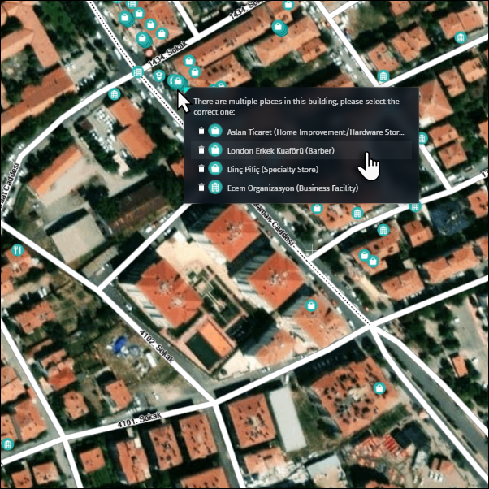Select building marker at 1434. Sokak intersection

coord(137,72)
